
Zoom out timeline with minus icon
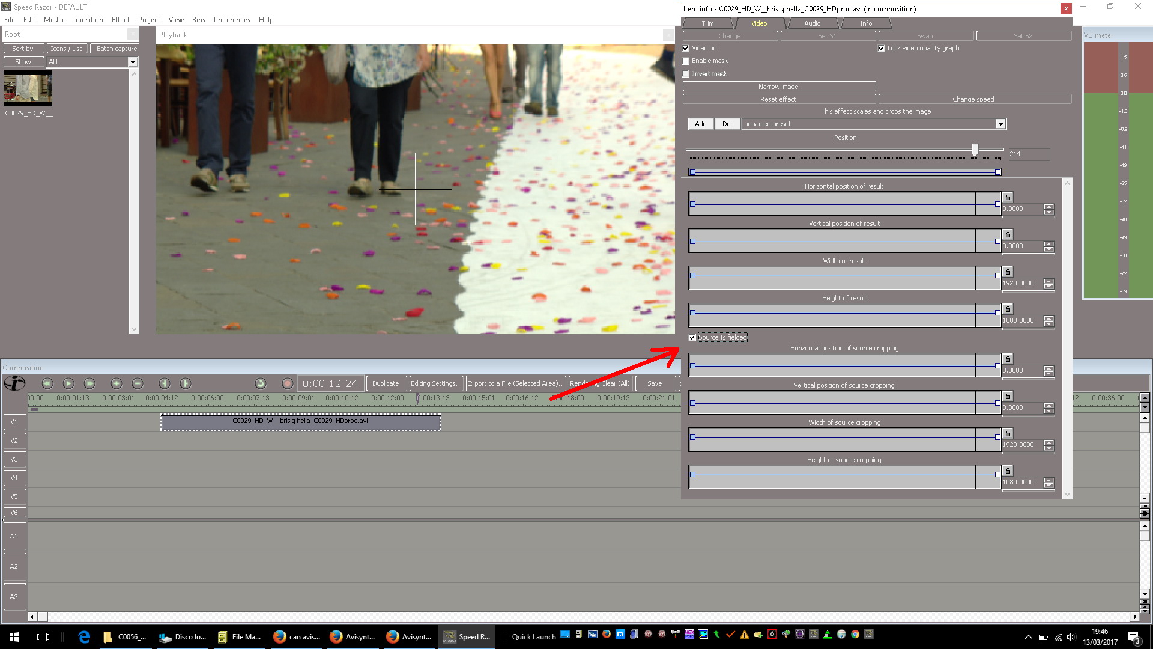[x=138, y=383]
